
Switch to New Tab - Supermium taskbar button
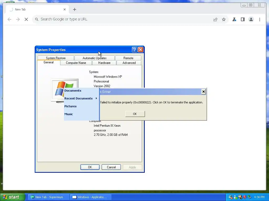[49, 197]
